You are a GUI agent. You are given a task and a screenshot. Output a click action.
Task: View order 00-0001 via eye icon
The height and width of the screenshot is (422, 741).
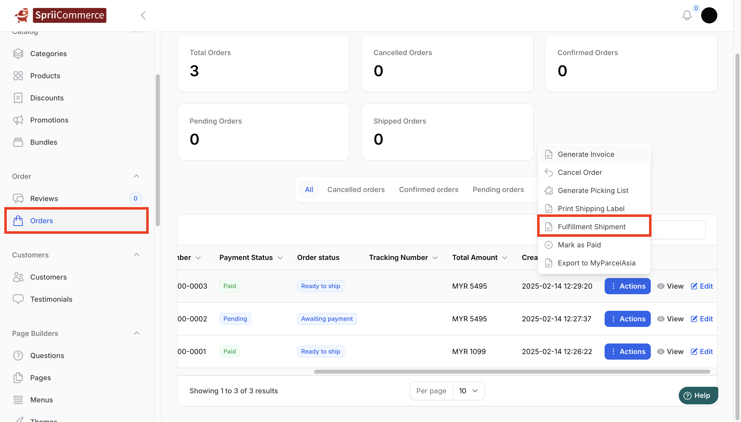(661, 352)
